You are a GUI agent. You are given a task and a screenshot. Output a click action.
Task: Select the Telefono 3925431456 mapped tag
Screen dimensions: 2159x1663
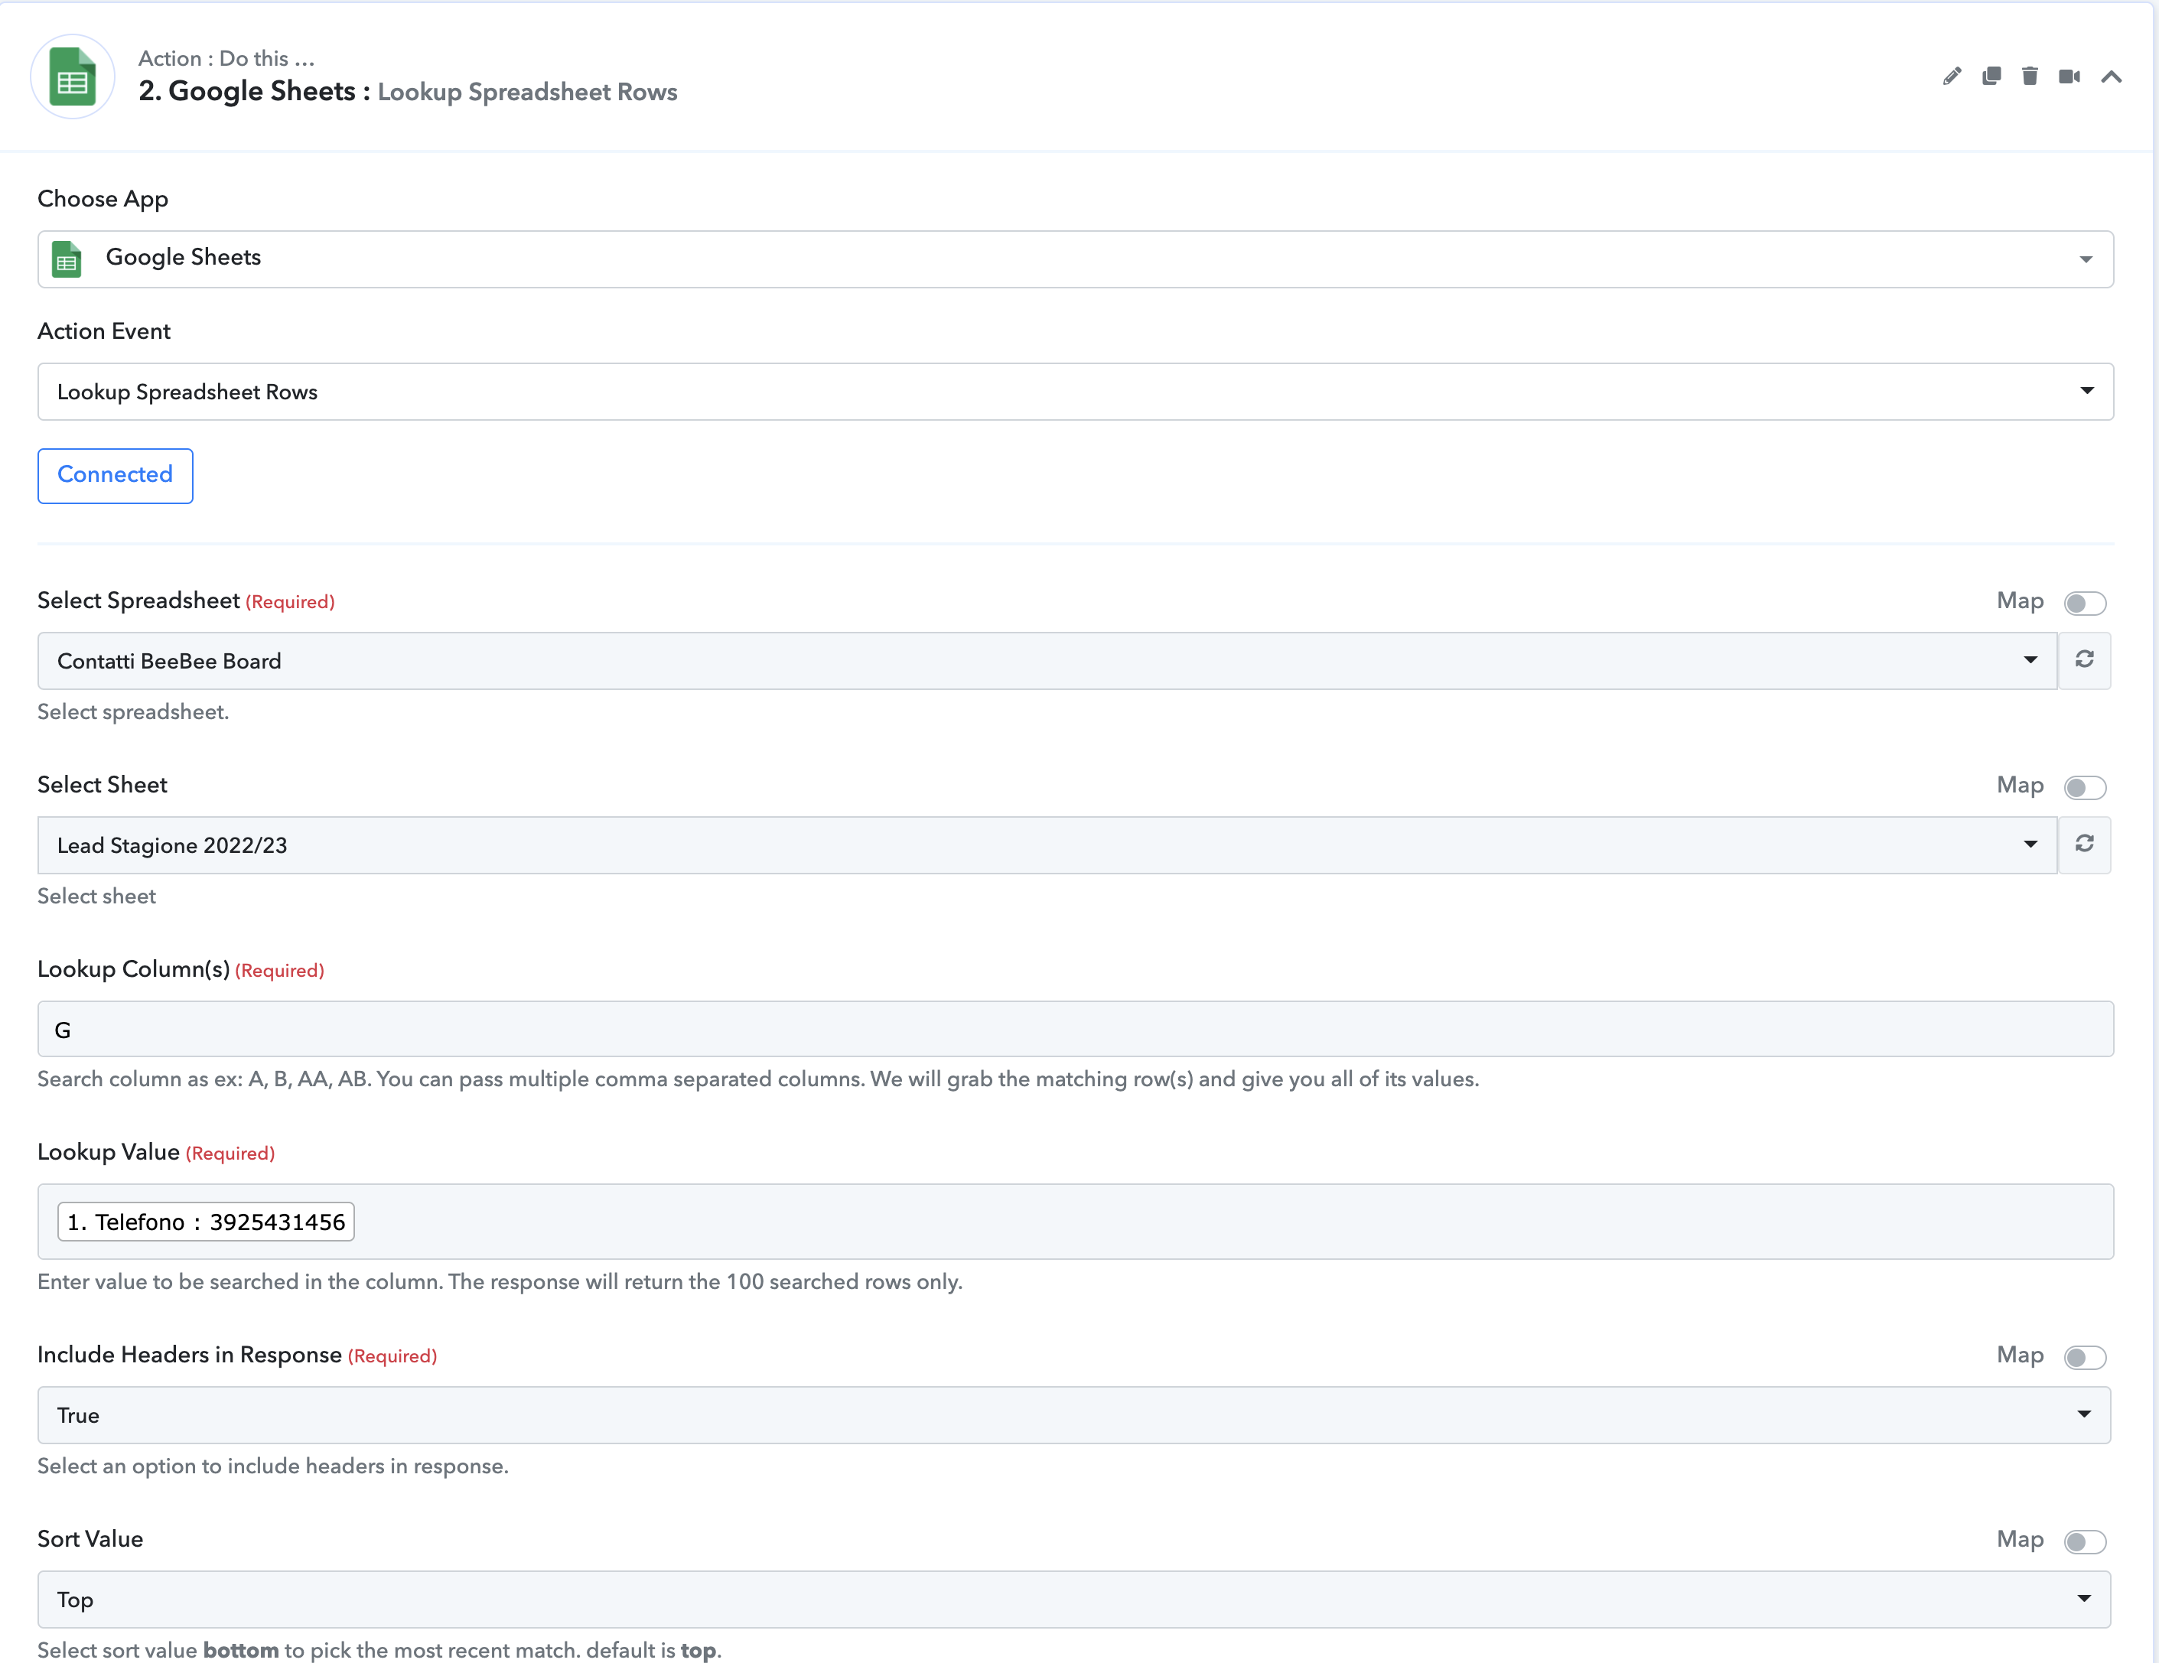206,1222
